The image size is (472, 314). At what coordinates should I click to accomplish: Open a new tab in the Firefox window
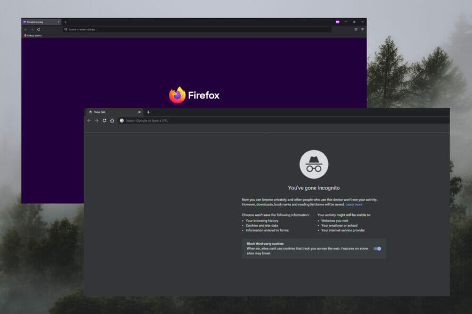(66, 22)
